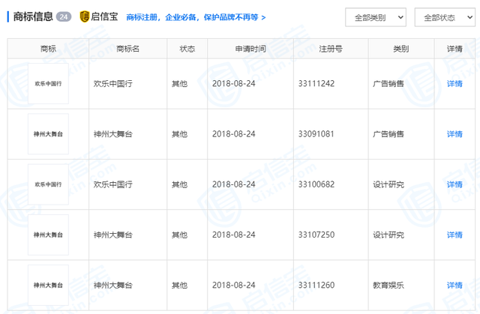The image size is (480, 314).
Task: Click 详情 for registration 33111260
Action: [x=454, y=285]
